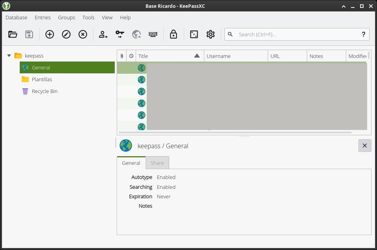Sort entries by Username column

(x=236, y=56)
